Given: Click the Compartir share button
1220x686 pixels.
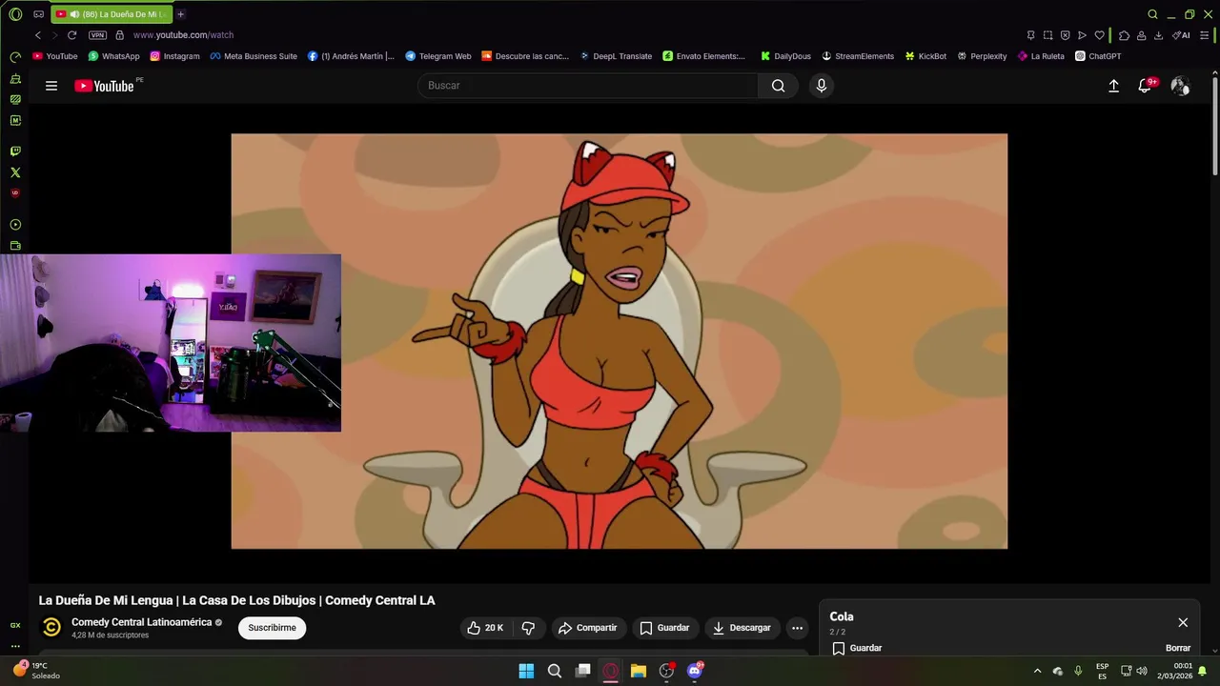Looking at the screenshot, I should pyautogui.click(x=587, y=628).
